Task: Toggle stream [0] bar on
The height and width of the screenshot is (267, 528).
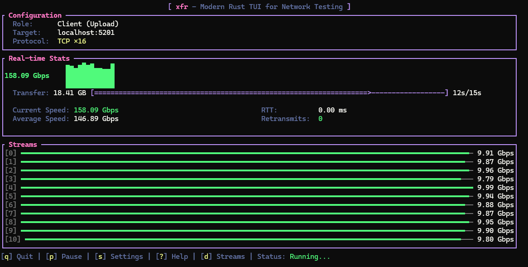Action: point(245,153)
